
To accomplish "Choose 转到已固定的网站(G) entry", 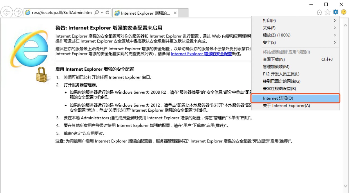I will click(x=295, y=81).
